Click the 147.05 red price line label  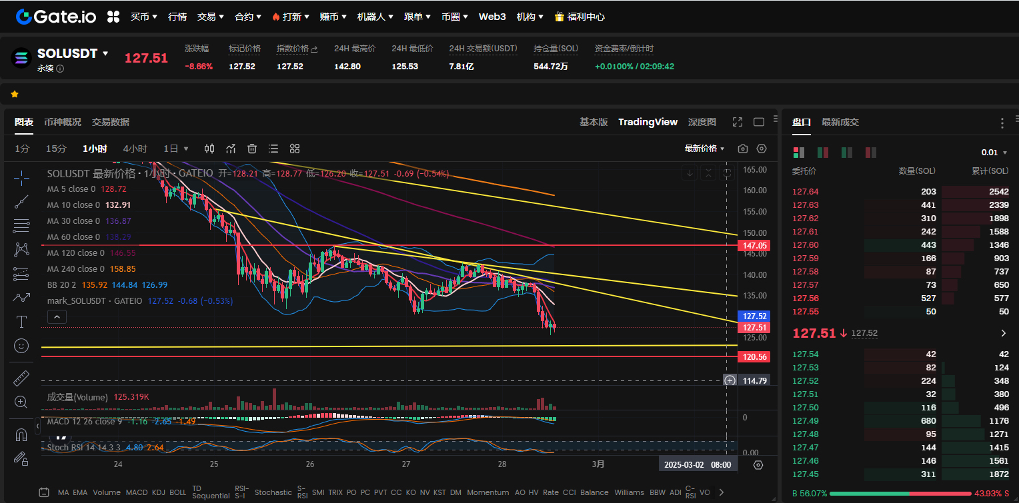pyautogui.click(x=755, y=246)
